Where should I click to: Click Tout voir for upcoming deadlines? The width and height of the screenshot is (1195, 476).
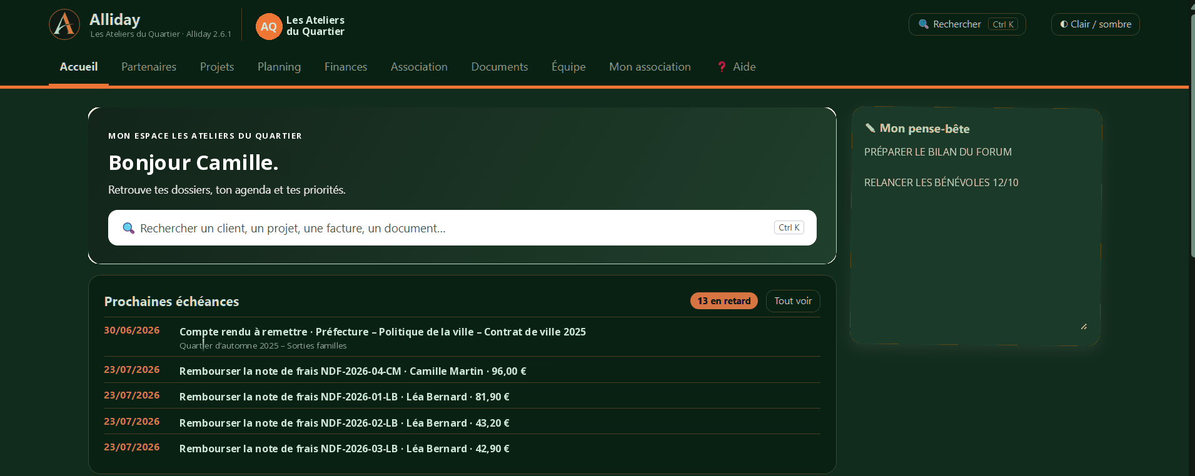coord(793,301)
